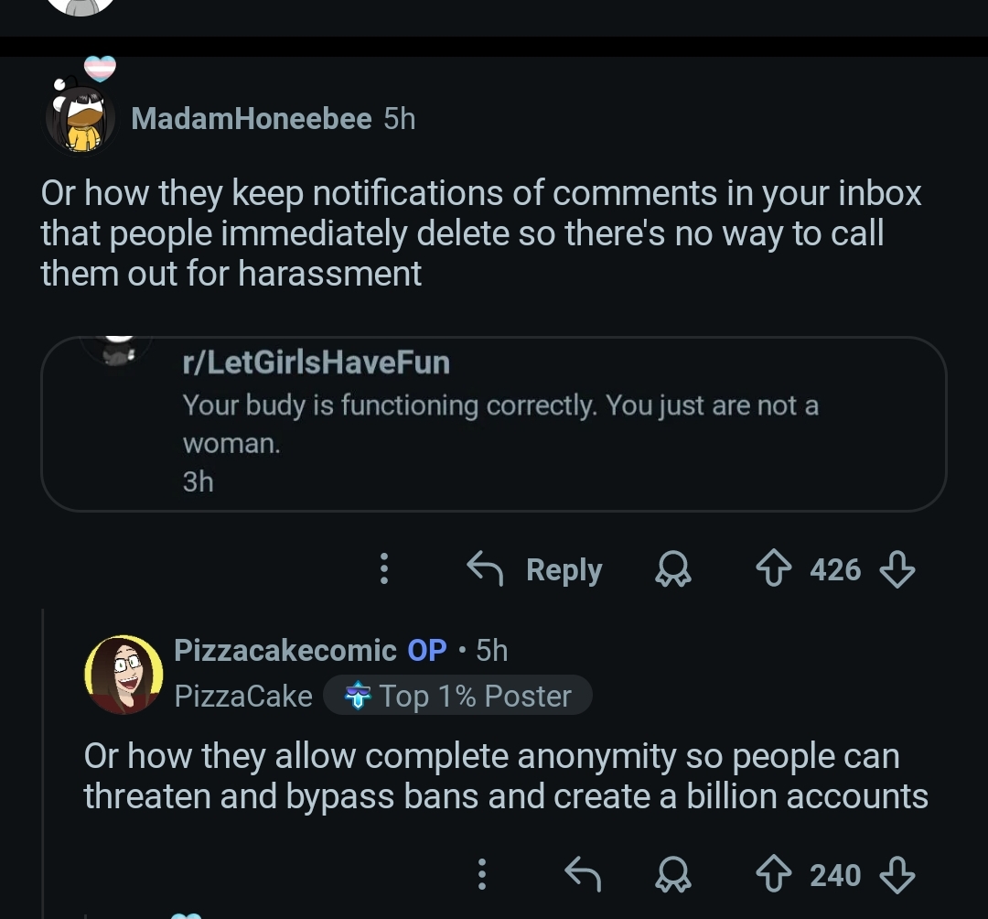
Task: Click reply arrow on Pizzacakecomic's comment
Action: [x=582, y=874]
